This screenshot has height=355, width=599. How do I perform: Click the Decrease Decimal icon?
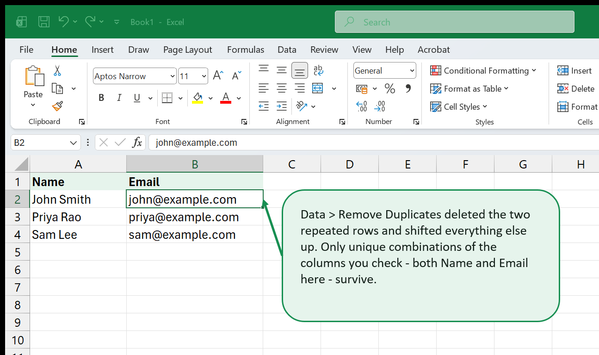[380, 106]
